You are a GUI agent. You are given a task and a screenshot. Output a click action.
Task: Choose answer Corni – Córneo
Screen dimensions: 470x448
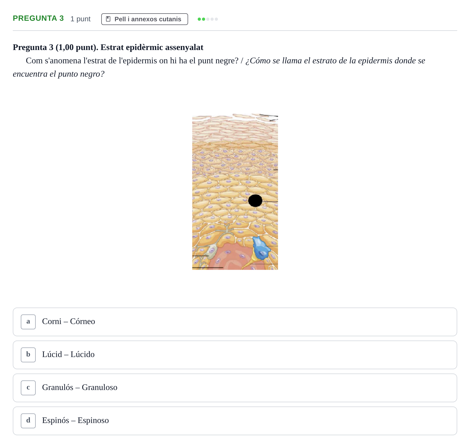click(235, 322)
